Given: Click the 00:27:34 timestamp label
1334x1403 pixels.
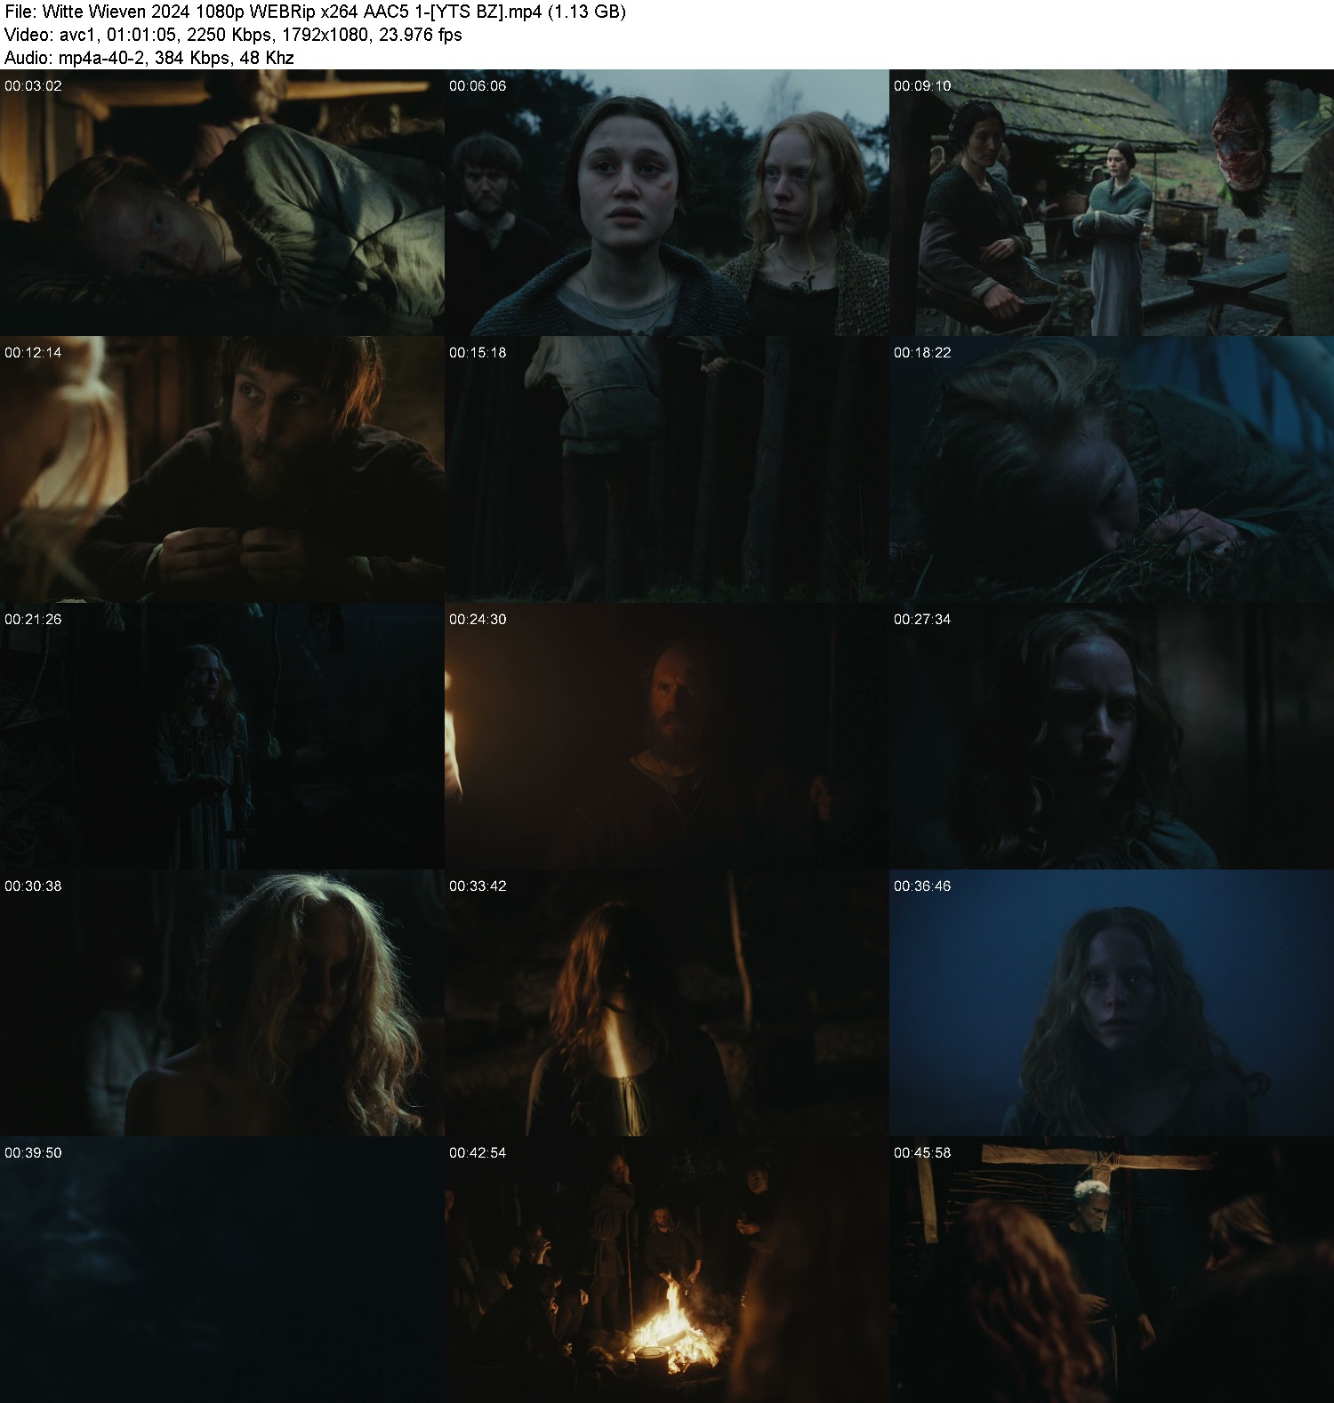Looking at the screenshot, I should [x=922, y=620].
